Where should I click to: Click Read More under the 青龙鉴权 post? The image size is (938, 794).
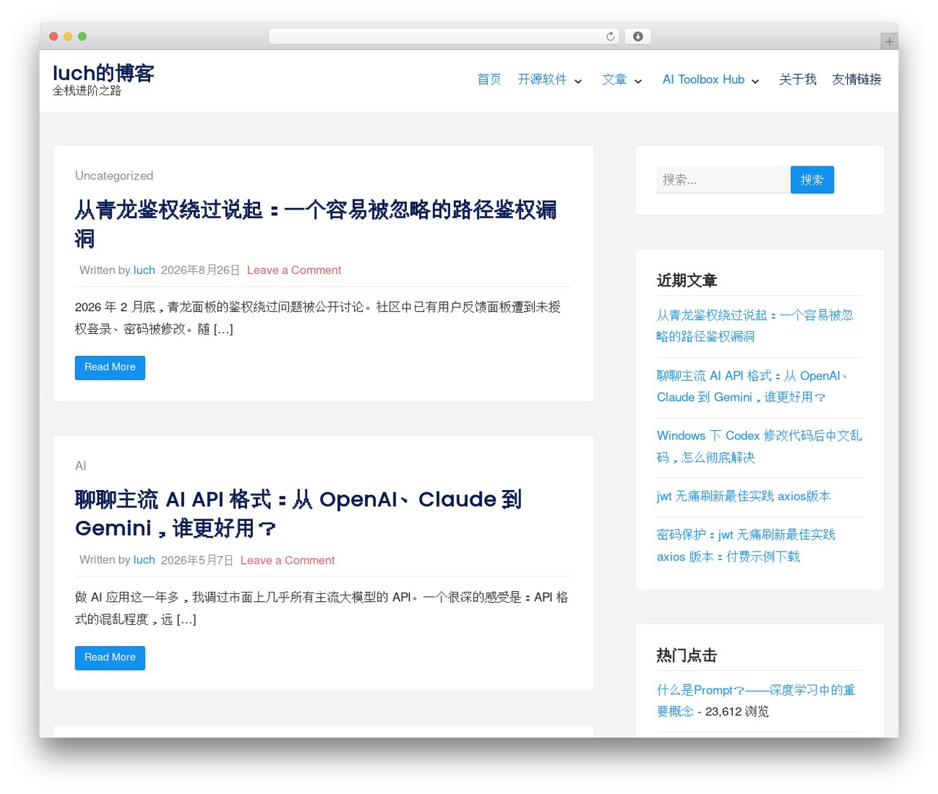pyautogui.click(x=110, y=368)
